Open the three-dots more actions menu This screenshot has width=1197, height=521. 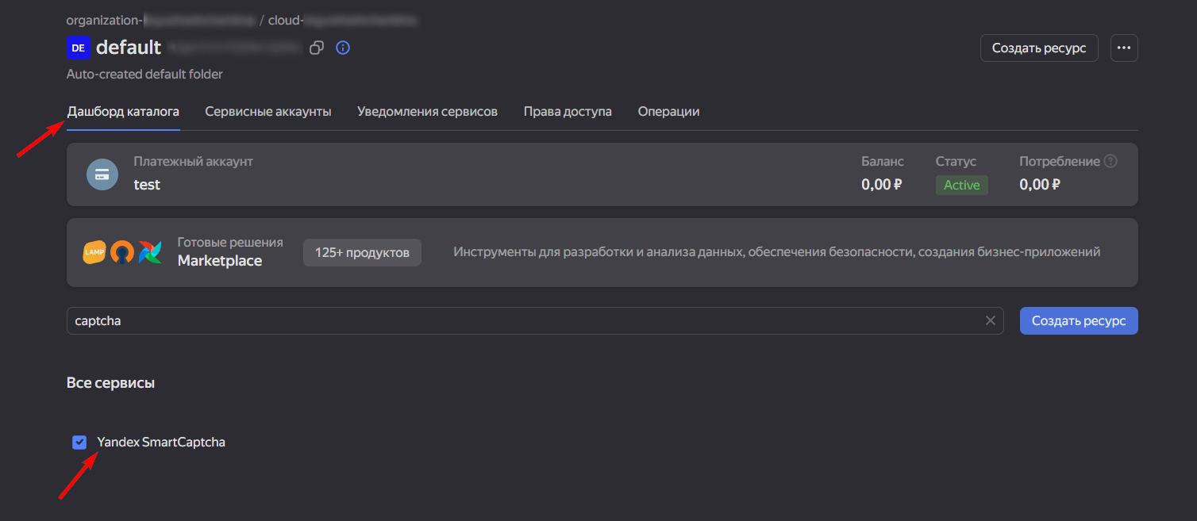click(1124, 48)
